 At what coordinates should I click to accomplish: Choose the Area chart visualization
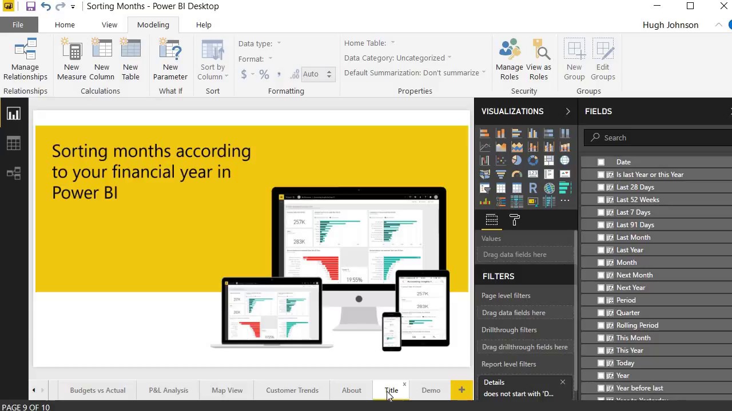(501, 147)
